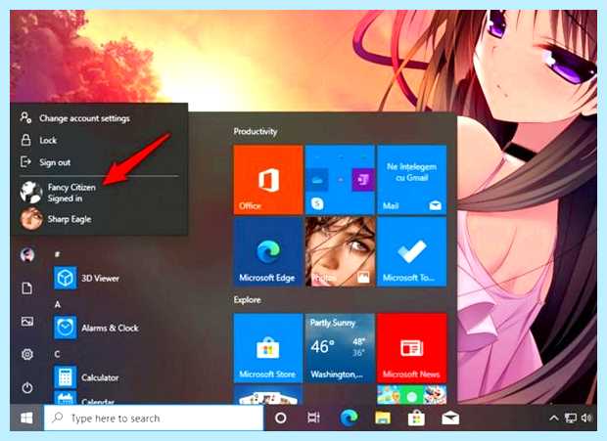Click the Windows Start button
The width and height of the screenshot is (607, 441).
(26, 418)
